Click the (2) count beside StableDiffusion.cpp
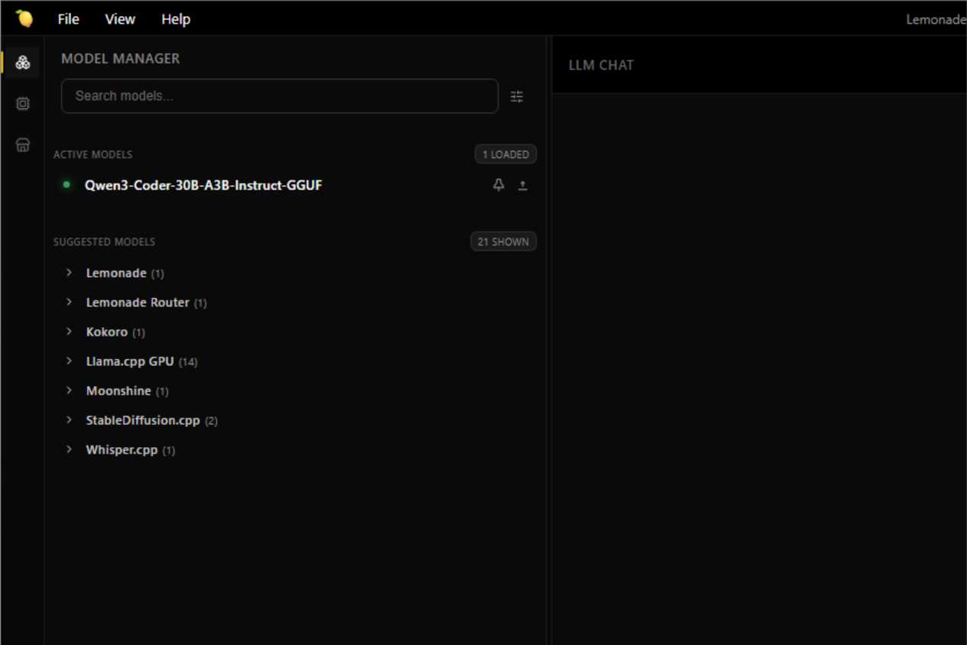The width and height of the screenshot is (967, 645). point(211,421)
